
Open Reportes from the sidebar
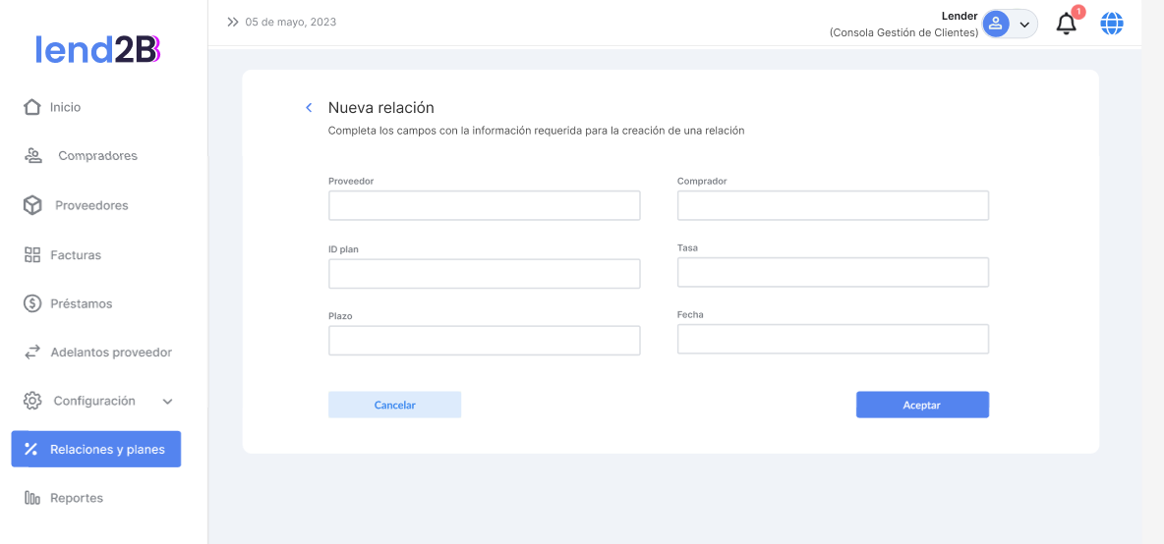coord(77,498)
